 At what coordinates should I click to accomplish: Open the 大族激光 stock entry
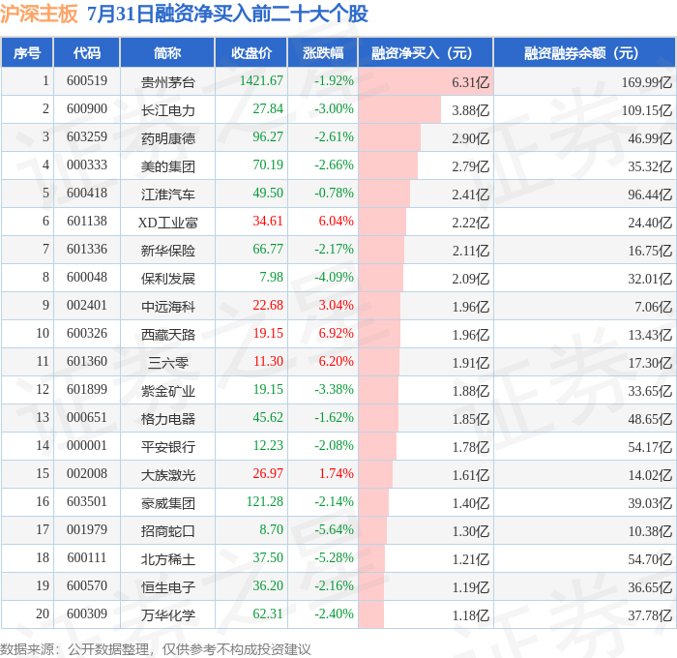(x=167, y=474)
